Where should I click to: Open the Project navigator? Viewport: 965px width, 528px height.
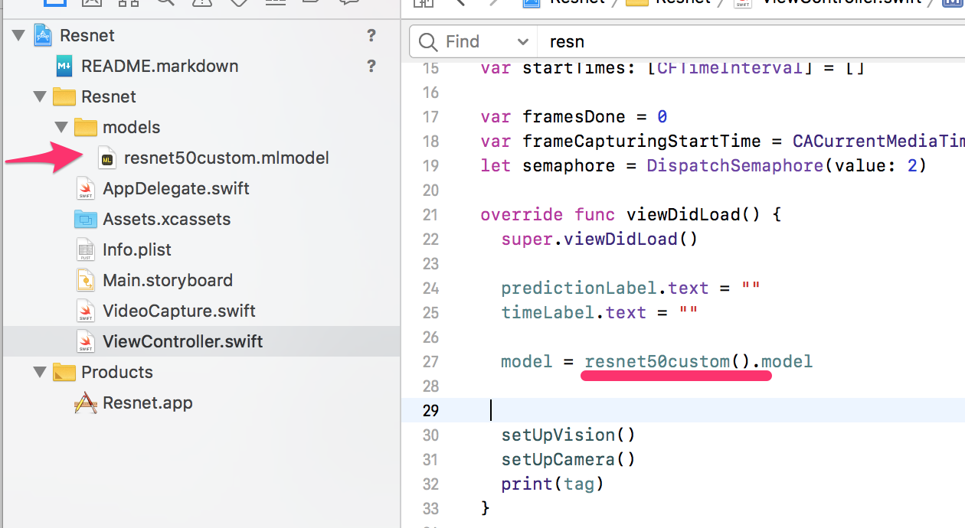point(54,4)
